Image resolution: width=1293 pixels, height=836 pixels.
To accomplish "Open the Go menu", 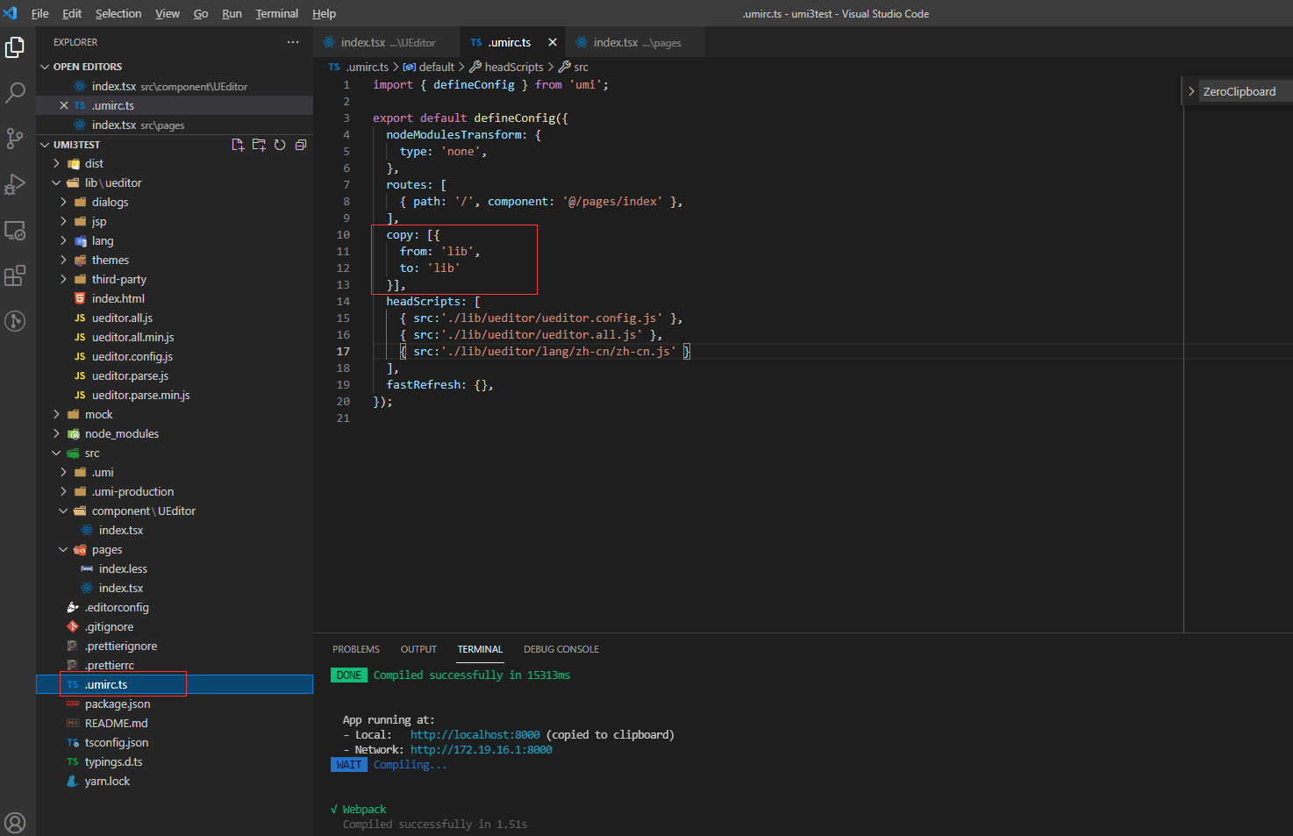I will pos(201,13).
